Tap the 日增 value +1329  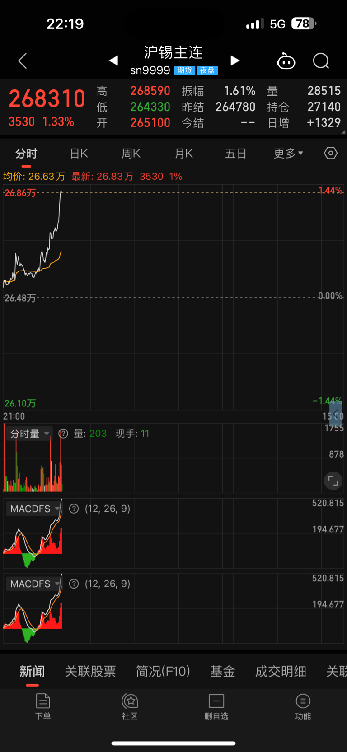pos(324,123)
